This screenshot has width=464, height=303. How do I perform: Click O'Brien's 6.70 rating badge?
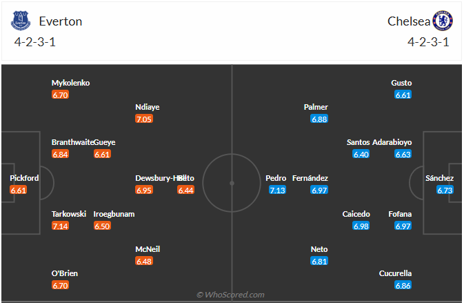click(x=60, y=285)
